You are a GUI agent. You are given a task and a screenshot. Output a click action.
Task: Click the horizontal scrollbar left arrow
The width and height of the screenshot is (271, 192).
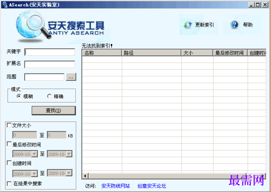click(x=85, y=176)
